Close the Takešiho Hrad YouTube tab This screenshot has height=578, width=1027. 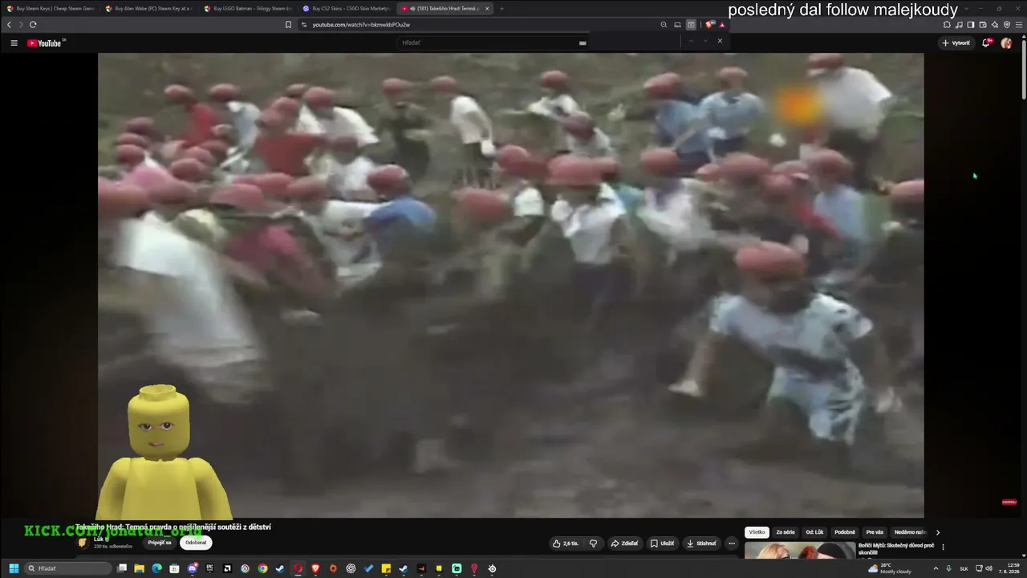click(x=487, y=9)
